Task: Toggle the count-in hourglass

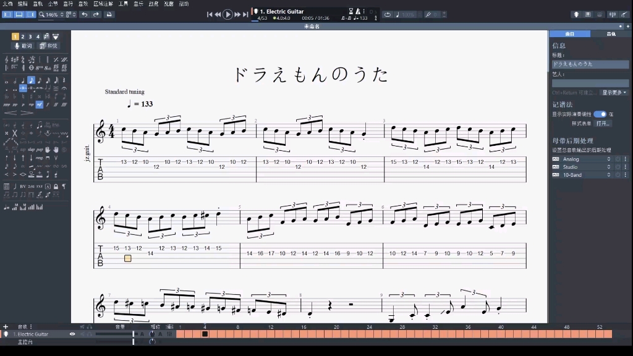Action: [351, 11]
